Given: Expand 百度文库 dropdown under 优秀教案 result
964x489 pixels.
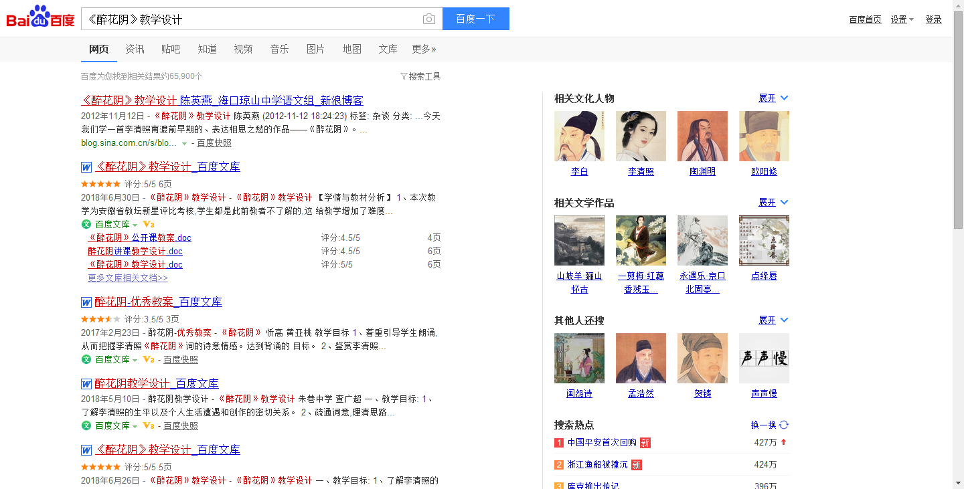Looking at the screenshot, I should [135, 360].
